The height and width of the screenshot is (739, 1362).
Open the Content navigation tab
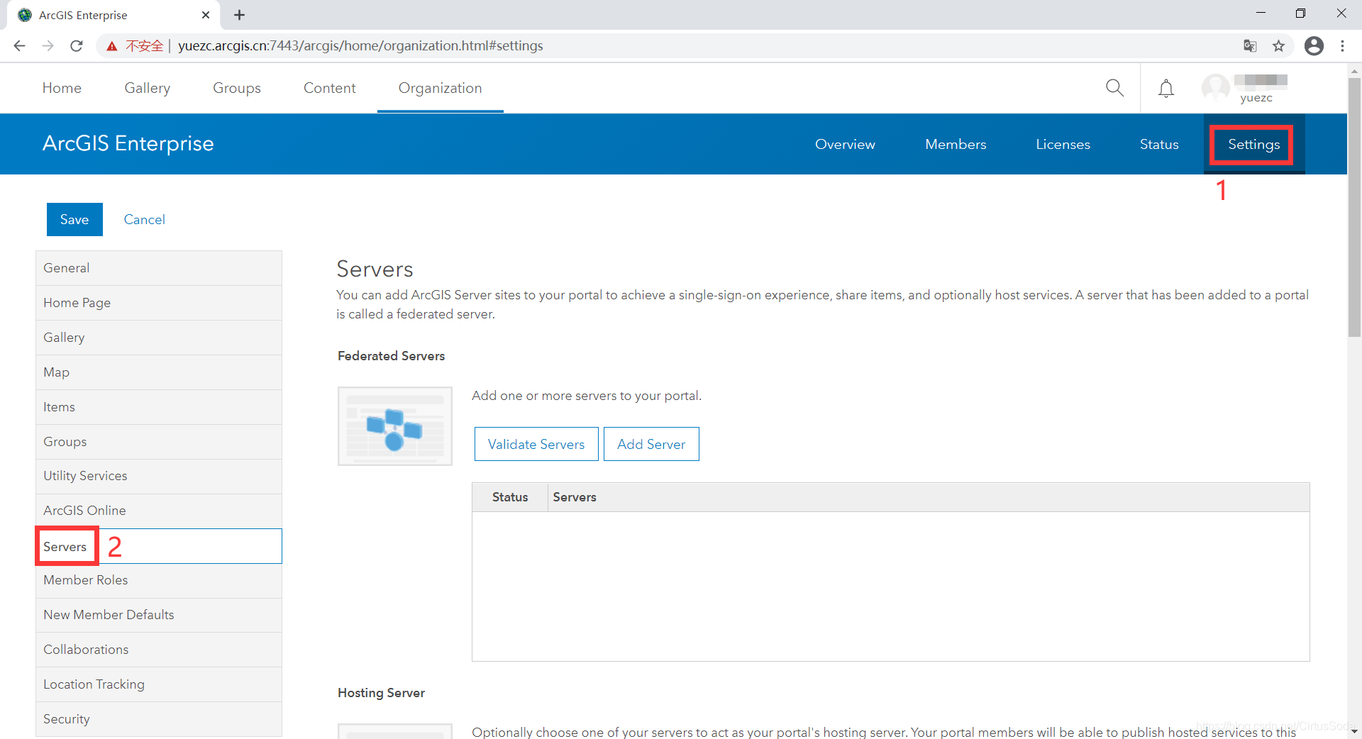click(330, 88)
